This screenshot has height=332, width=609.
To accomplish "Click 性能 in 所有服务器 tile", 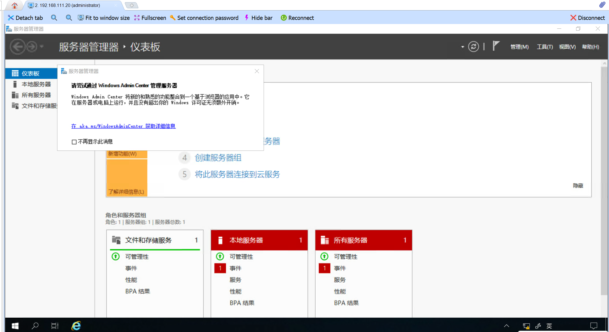I will click(340, 291).
